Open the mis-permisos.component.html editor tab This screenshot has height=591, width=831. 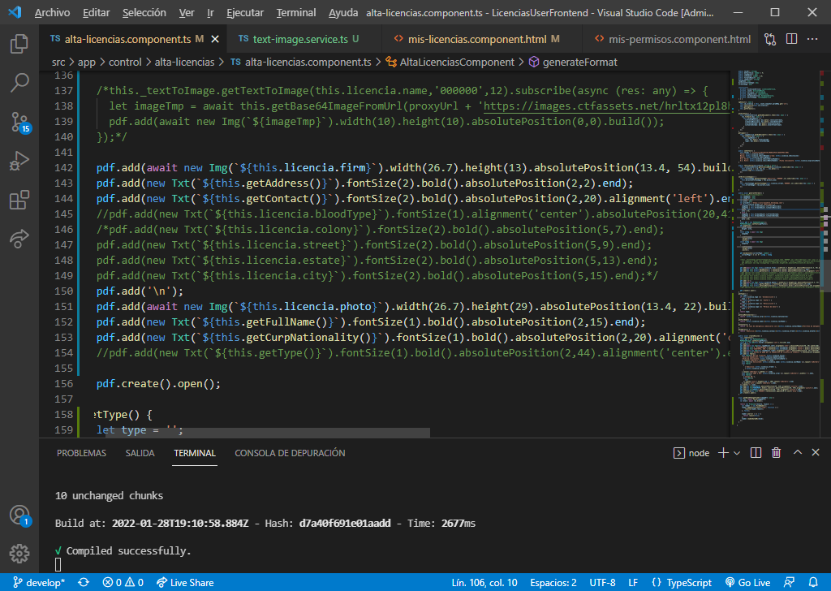tap(672, 39)
